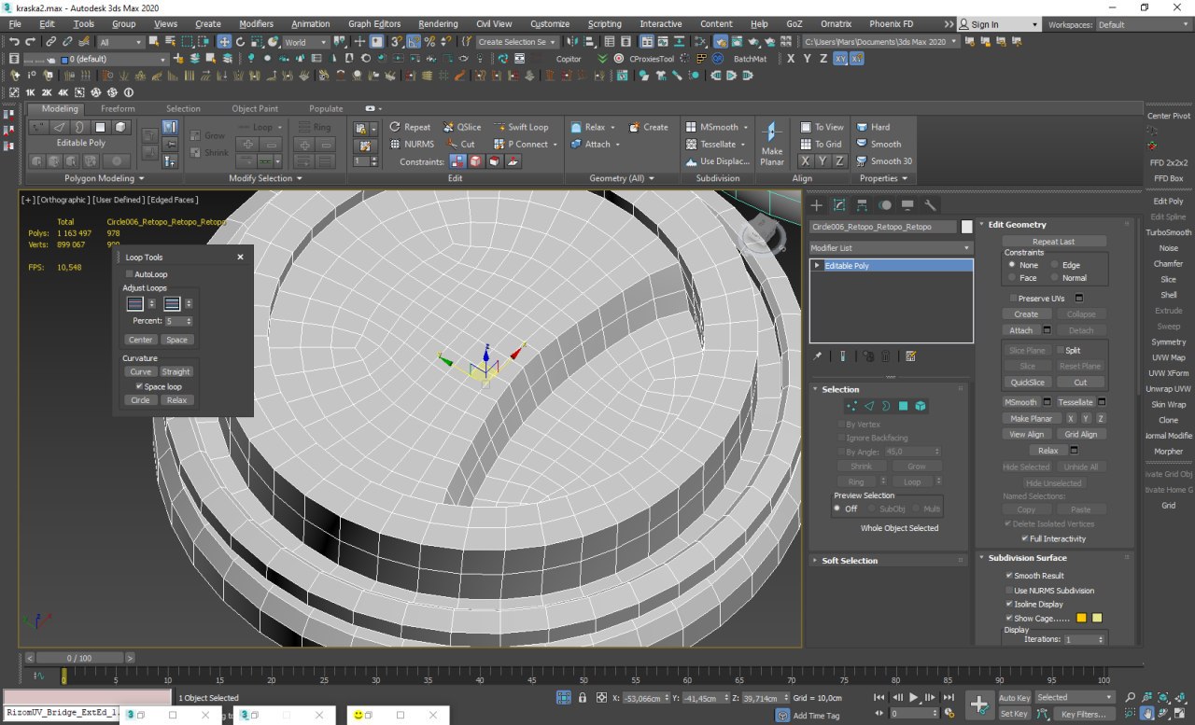
Task: Click the Pin Stack icon
Action: [x=818, y=356]
